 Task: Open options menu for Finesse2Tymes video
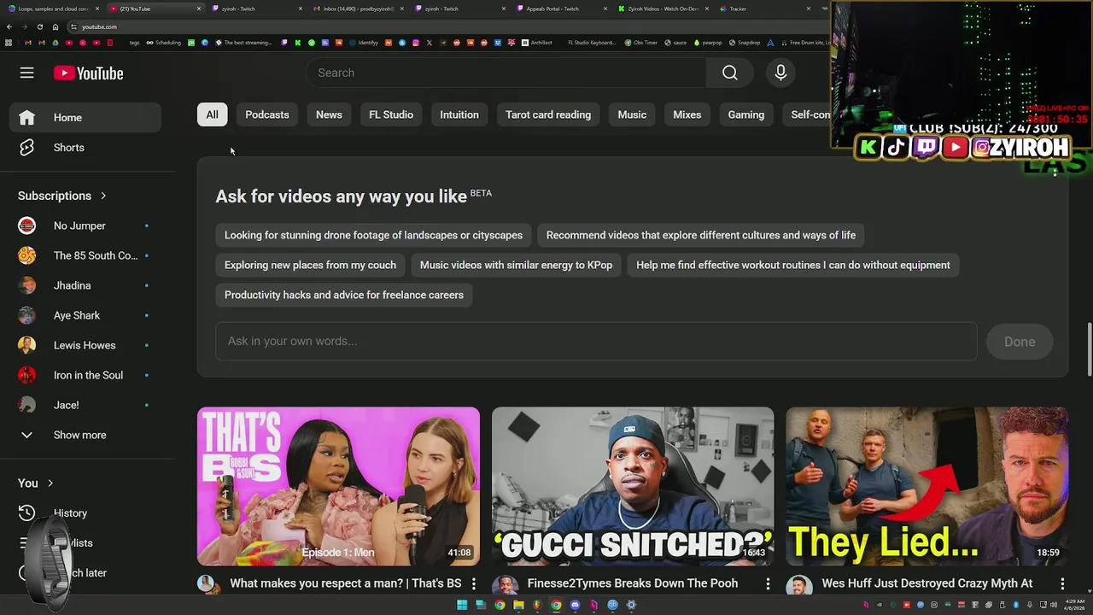768,583
